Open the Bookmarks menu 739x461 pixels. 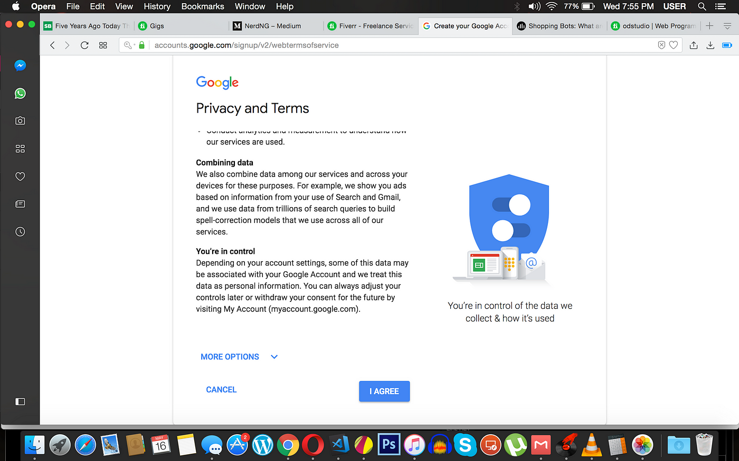tap(203, 6)
